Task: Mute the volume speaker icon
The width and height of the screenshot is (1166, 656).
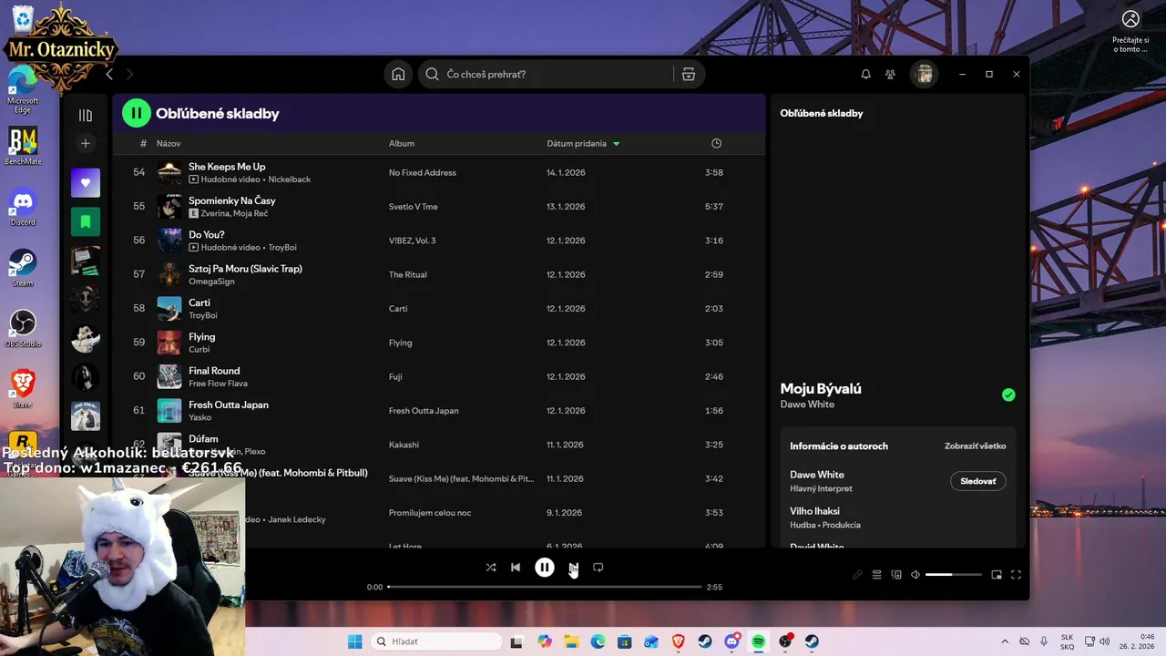Action: 915,575
